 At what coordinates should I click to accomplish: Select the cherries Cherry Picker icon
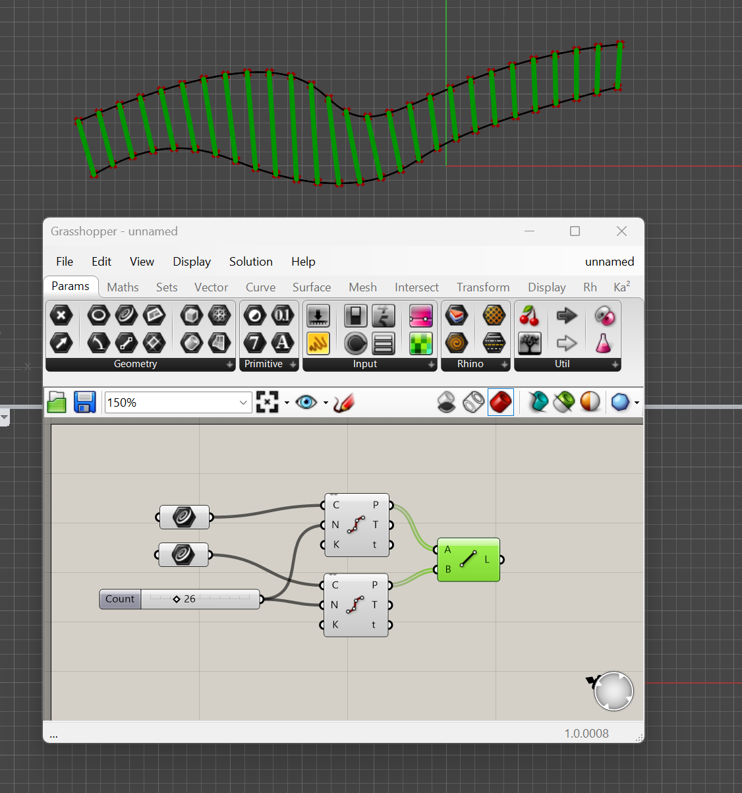click(x=530, y=315)
